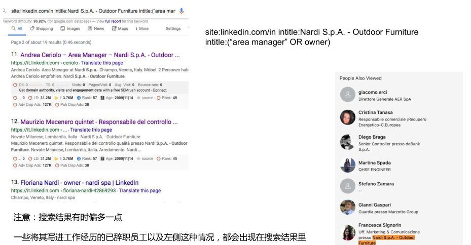Screen dimensions: 471x245
Task: Open the full report link for keyword difficulty
Action: 113,21
